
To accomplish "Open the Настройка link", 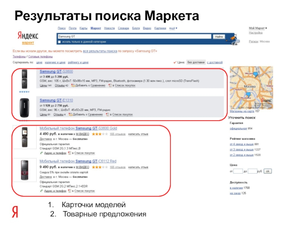I will click(255, 33).
